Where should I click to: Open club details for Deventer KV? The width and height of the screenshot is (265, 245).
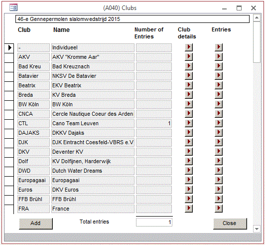pyautogui.click(x=189, y=152)
